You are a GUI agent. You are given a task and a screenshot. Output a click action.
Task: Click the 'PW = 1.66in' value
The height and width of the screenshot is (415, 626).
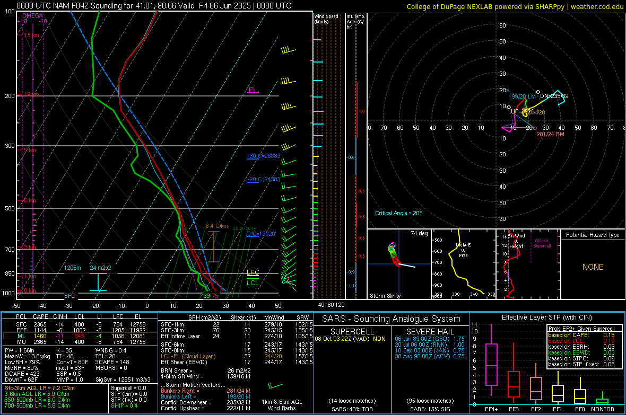tap(20, 350)
